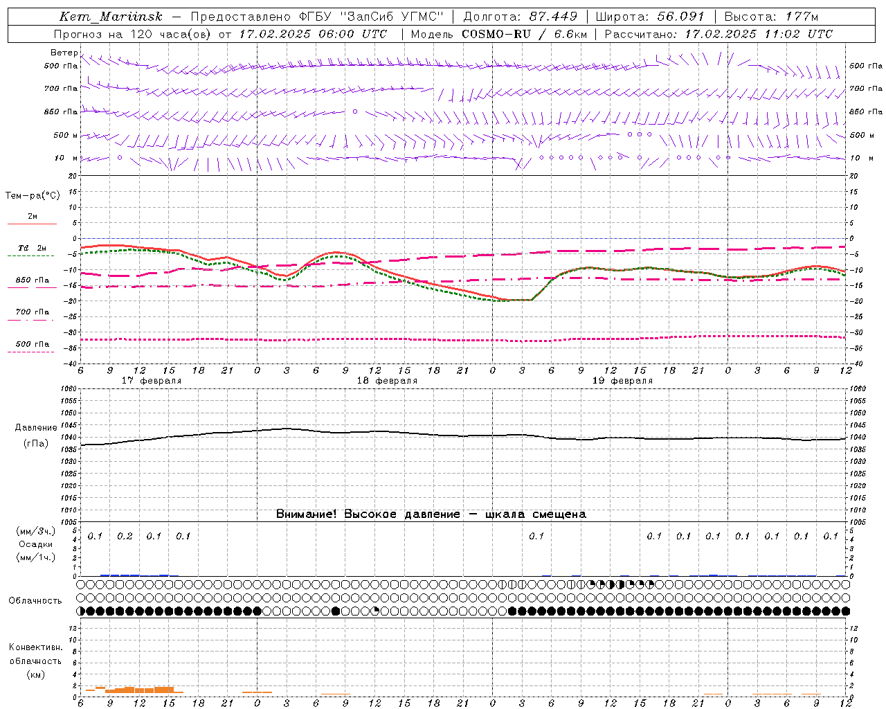Select the Модель COSMO-RU / 6.6км text
Screen dimensions: 886x709
499,34
